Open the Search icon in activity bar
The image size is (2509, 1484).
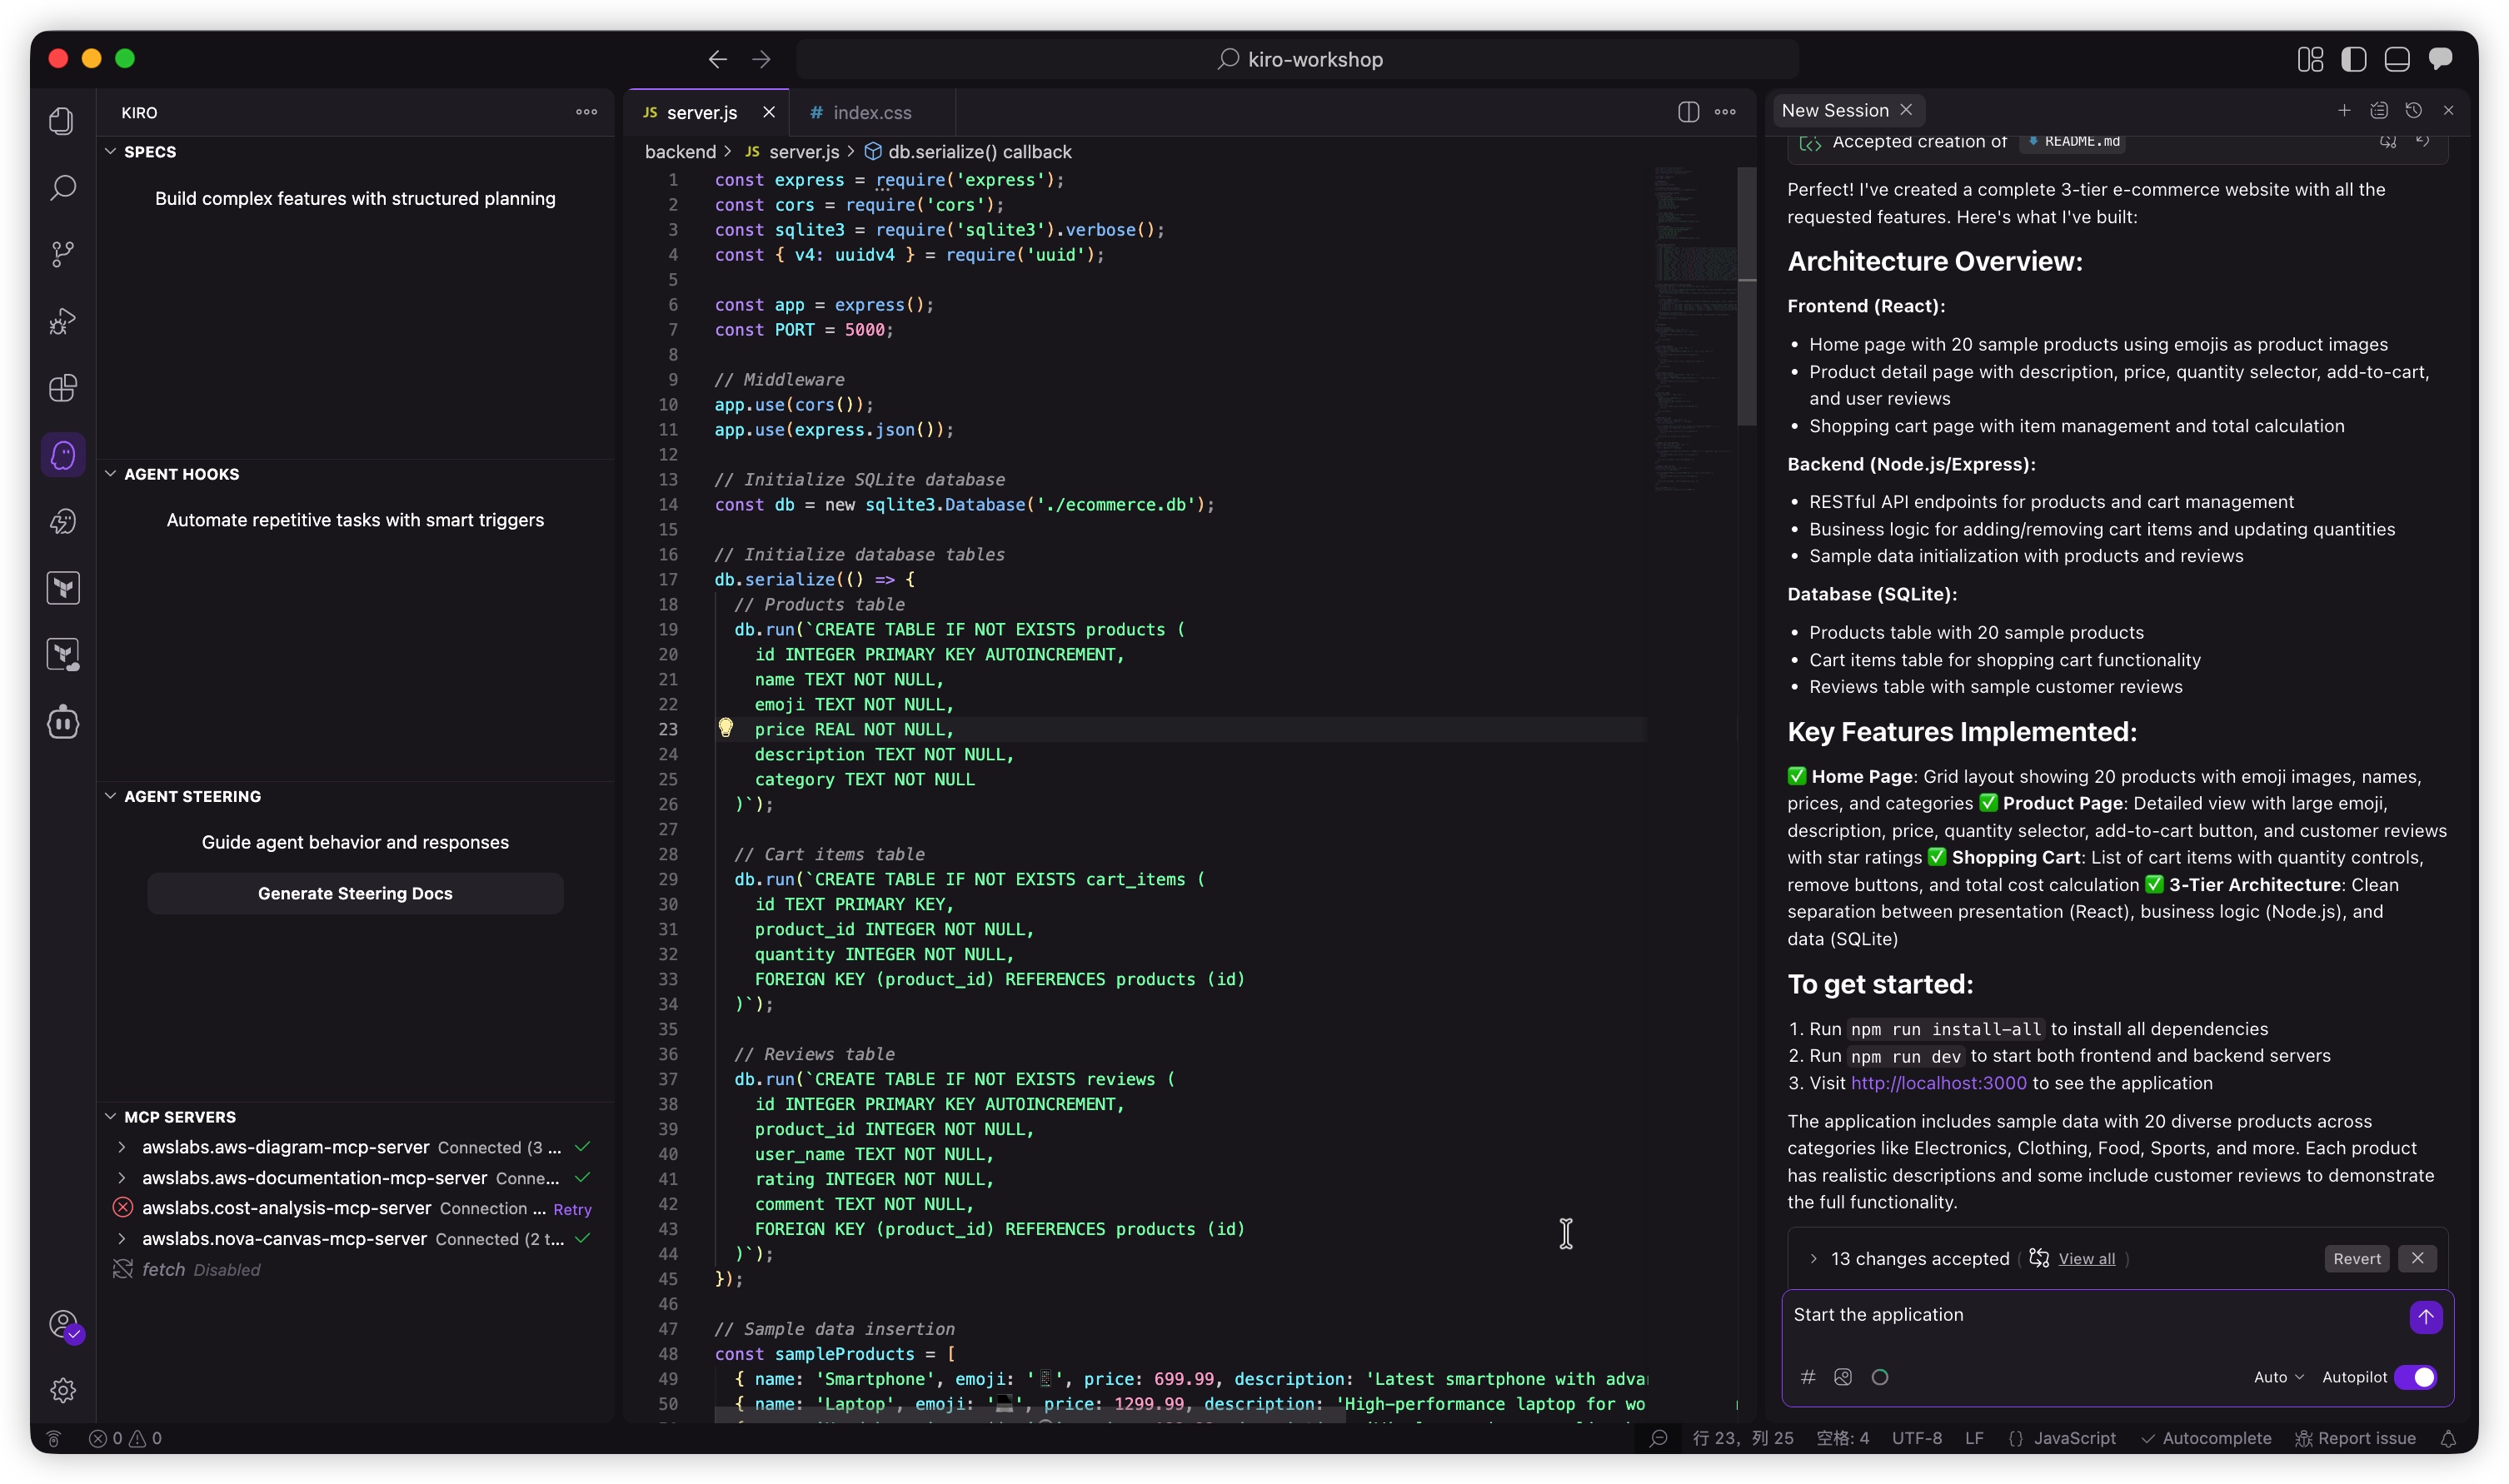click(x=63, y=187)
